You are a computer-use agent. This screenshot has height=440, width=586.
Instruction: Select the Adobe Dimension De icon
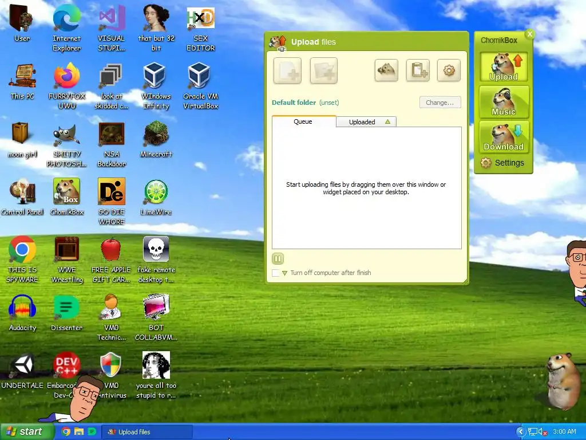point(112,202)
